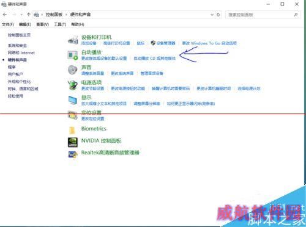The height and width of the screenshot is (227, 306).
Task: Open the 鼠标 settings link
Action: (140, 43)
